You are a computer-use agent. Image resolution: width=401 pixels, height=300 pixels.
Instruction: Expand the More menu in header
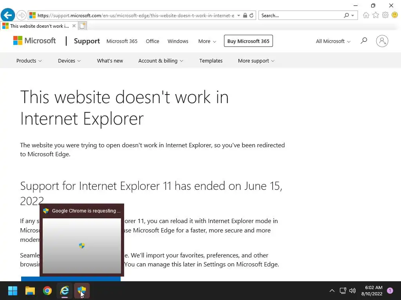207,41
